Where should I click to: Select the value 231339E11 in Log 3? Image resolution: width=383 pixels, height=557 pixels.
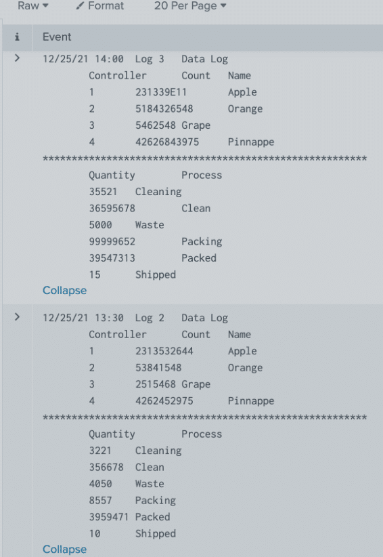[x=161, y=92]
